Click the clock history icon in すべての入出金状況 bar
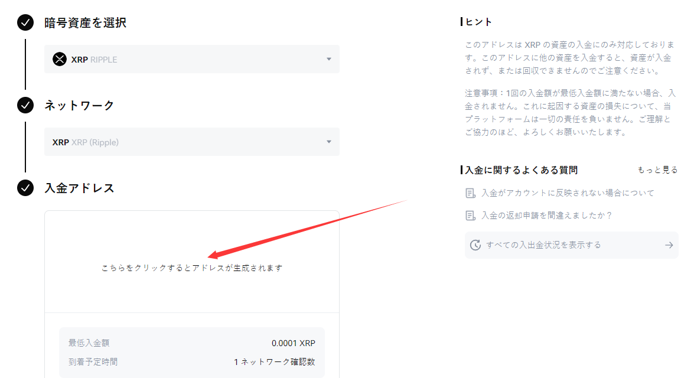 click(475, 245)
